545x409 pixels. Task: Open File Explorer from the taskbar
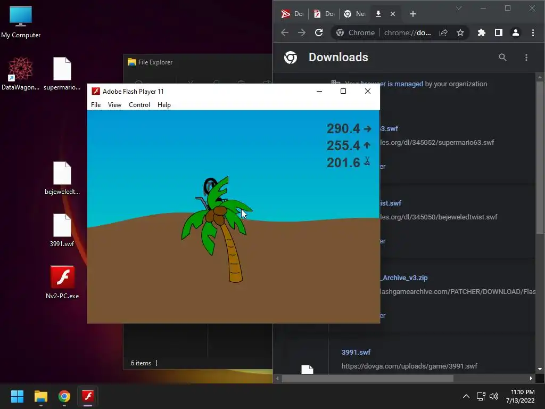[40, 396]
